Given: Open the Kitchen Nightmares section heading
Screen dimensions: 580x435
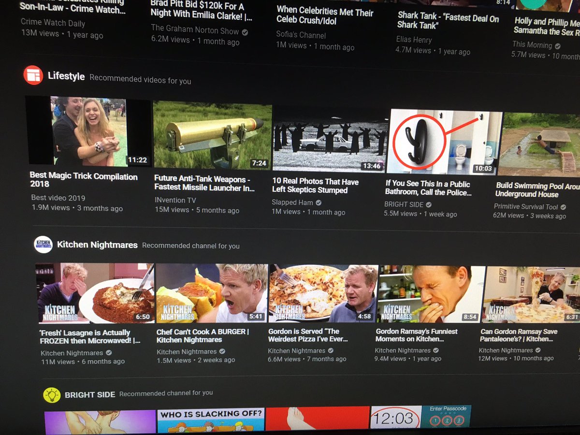Looking at the screenshot, I should click(97, 245).
